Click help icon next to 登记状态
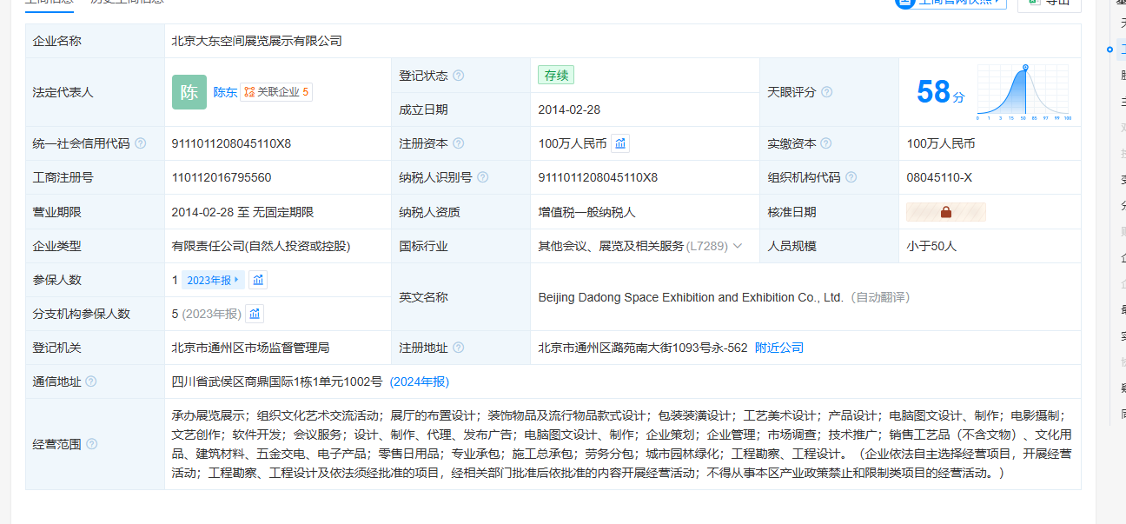1126x524 pixels. pos(458,76)
